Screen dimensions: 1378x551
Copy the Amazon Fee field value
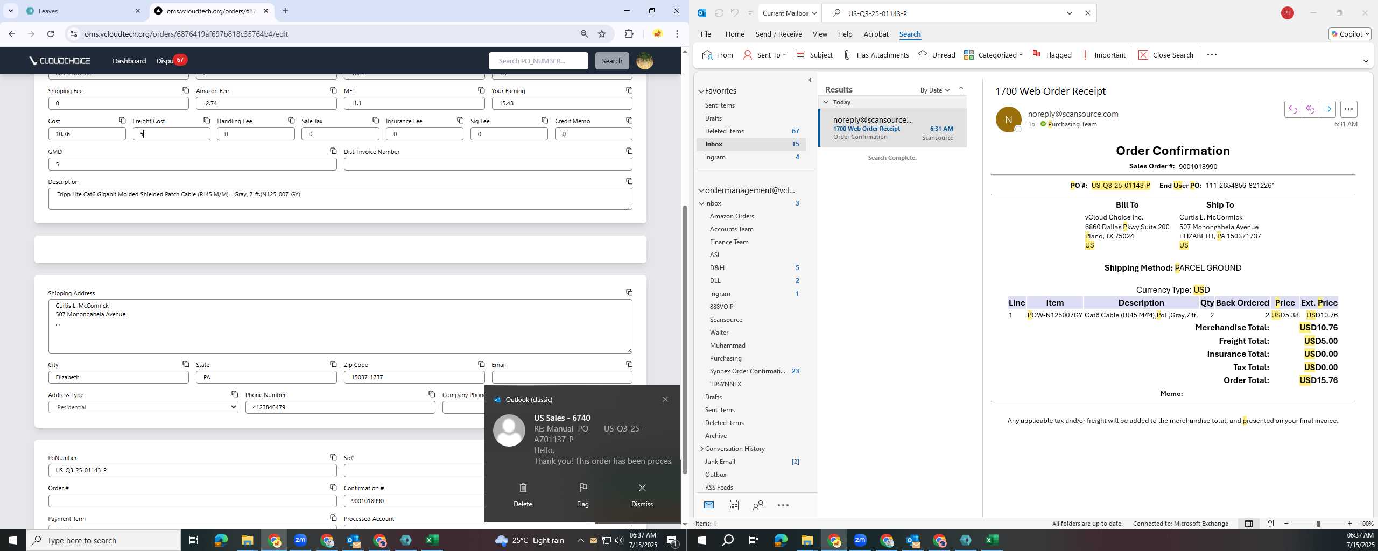pyautogui.click(x=333, y=90)
